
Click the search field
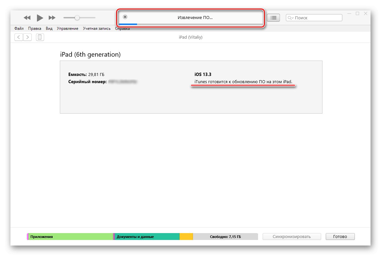317,18
